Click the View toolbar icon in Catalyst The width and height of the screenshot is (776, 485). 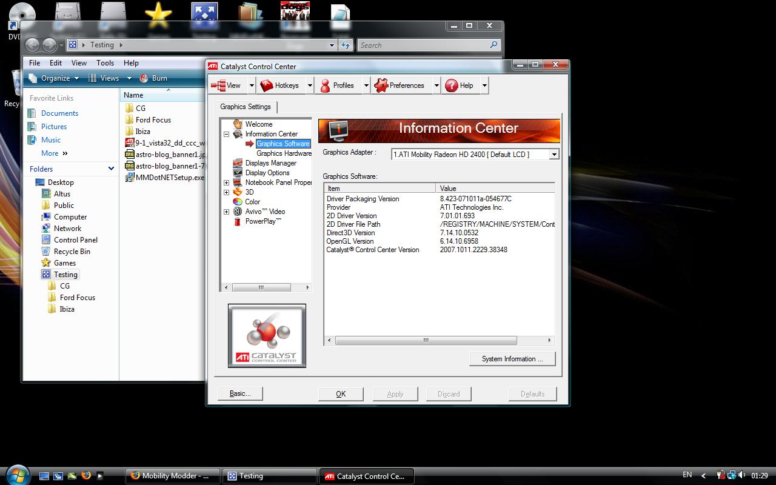218,85
